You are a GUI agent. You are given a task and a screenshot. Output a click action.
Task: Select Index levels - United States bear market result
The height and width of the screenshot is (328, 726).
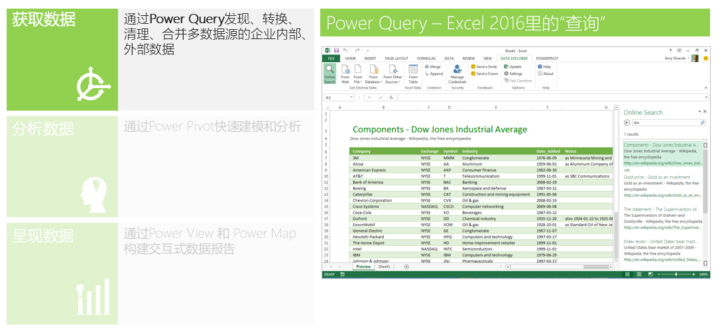pyautogui.click(x=662, y=250)
